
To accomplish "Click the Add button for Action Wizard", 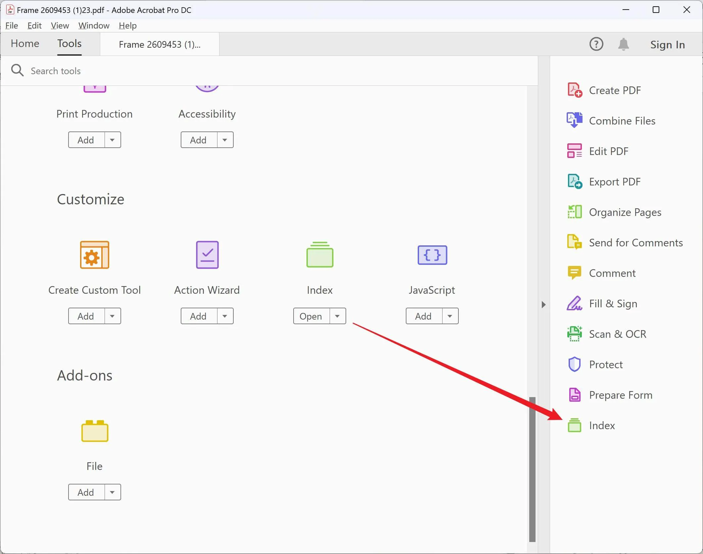I will (x=199, y=316).
